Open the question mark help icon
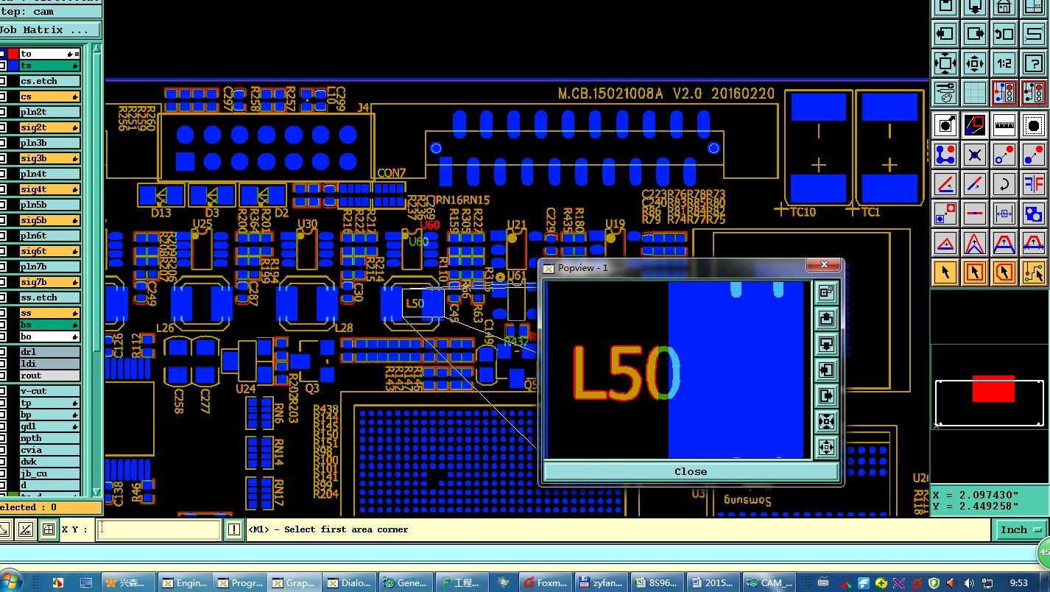Screen dimensions: 1050x592 pos(1034,63)
